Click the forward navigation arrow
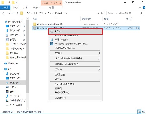Viewport: 146px width, 114px height. point(9,13)
